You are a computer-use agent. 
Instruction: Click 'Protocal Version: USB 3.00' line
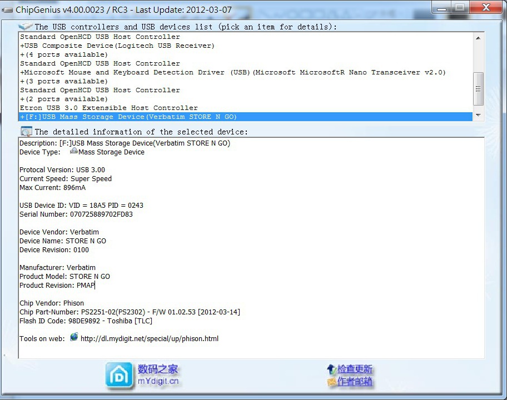tap(62, 170)
